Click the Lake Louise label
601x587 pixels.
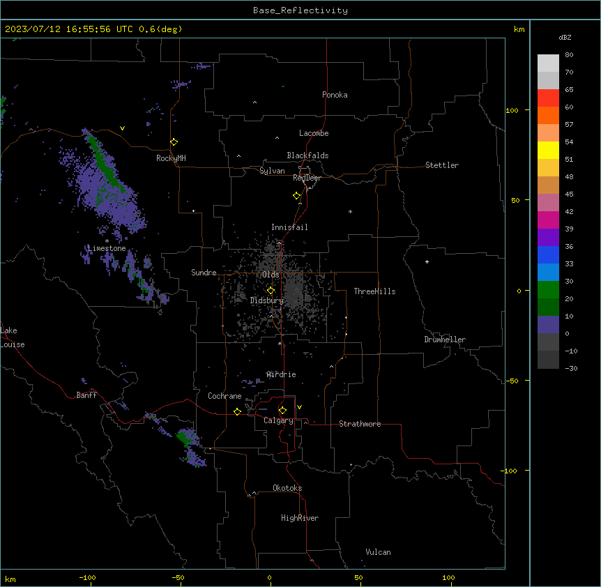pyautogui.click(x=13, y=337)
